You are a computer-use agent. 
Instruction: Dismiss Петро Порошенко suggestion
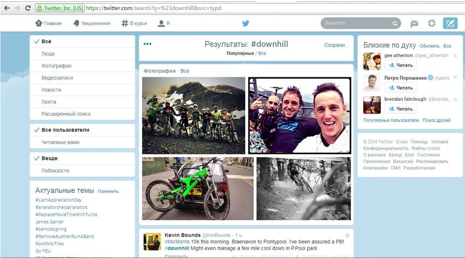(455, 77)
